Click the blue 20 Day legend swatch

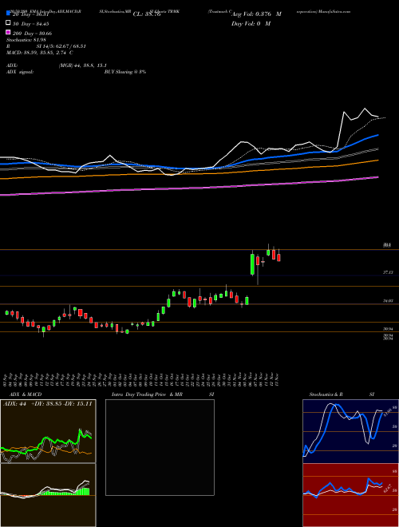click(8, 14)
